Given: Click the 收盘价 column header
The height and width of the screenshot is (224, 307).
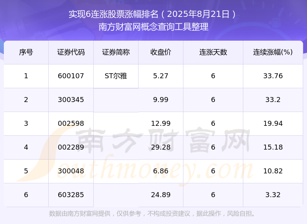Looking at the screenshot, I should pyautogui.click(x=161, y=52).
